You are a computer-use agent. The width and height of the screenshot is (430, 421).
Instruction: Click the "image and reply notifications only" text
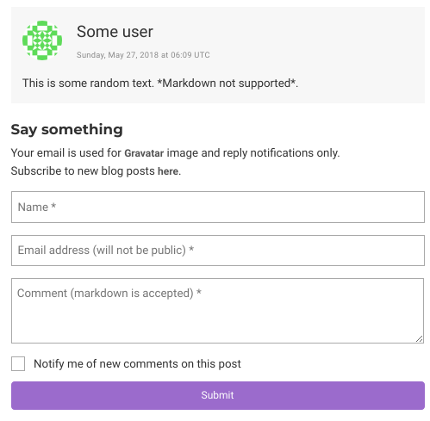point(253,153)
